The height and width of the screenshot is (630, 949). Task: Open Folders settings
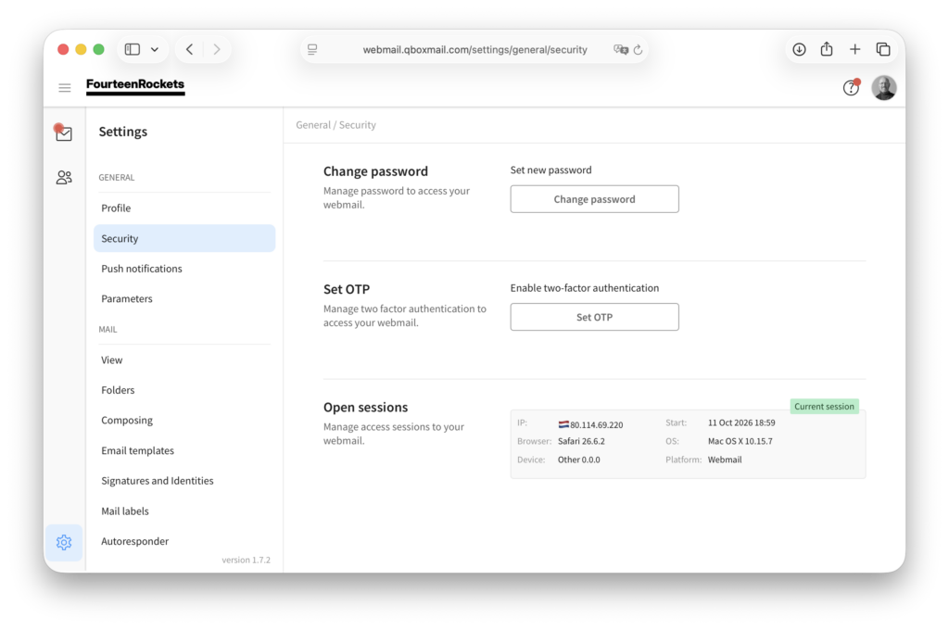click(x=184, y=390)
